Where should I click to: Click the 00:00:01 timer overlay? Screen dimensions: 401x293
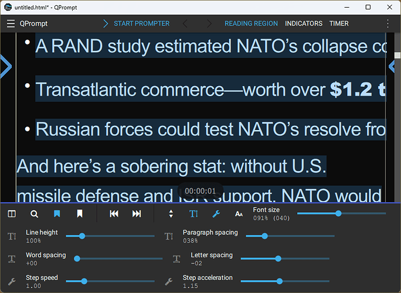[200, 191]
